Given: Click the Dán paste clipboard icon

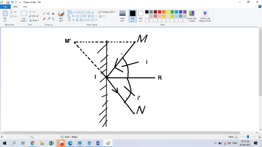Looking at the screenshot, I should 5,14.
